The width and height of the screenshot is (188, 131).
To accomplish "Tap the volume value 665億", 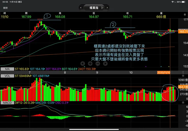I will click(x=161, y=17).
